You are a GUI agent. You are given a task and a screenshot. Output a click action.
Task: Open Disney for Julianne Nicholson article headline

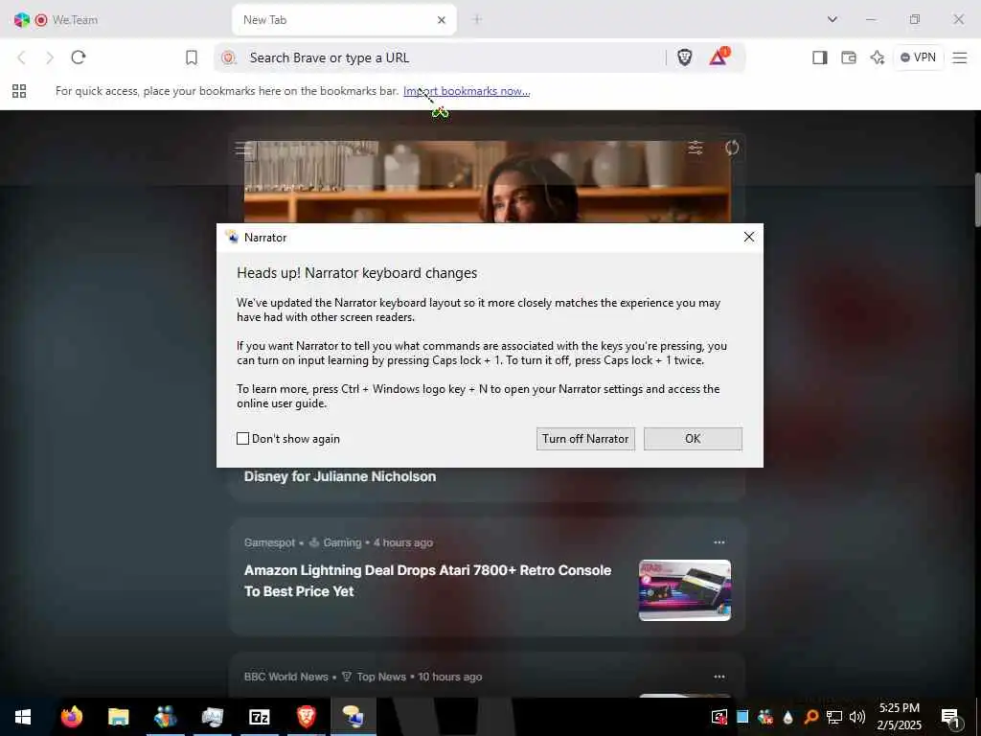[x=340, y=476]
